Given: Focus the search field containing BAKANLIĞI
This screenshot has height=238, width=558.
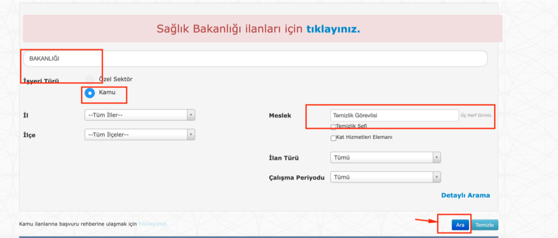Looking at the screenshot, I should point(254,58).
